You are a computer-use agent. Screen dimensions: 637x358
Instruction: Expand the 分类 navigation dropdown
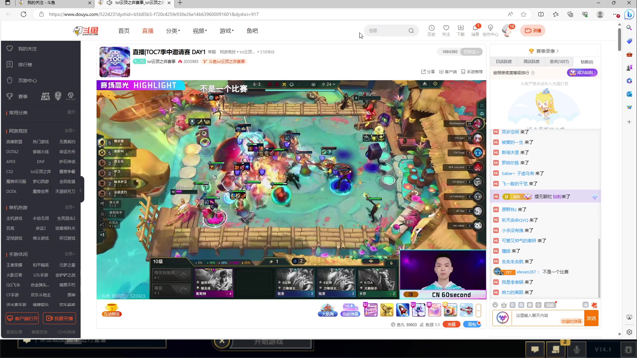click(x=173, y=31)
